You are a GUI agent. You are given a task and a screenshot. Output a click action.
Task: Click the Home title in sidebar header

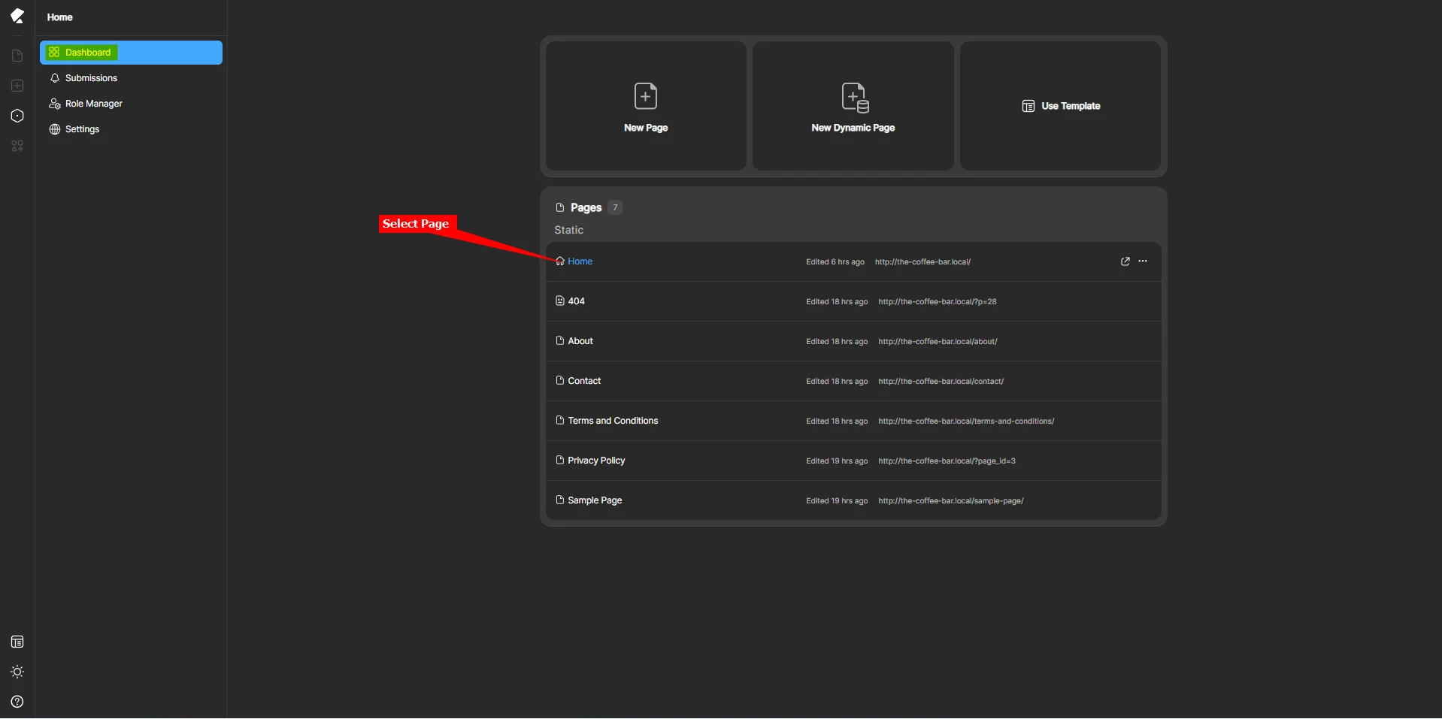tap(59, 17)
